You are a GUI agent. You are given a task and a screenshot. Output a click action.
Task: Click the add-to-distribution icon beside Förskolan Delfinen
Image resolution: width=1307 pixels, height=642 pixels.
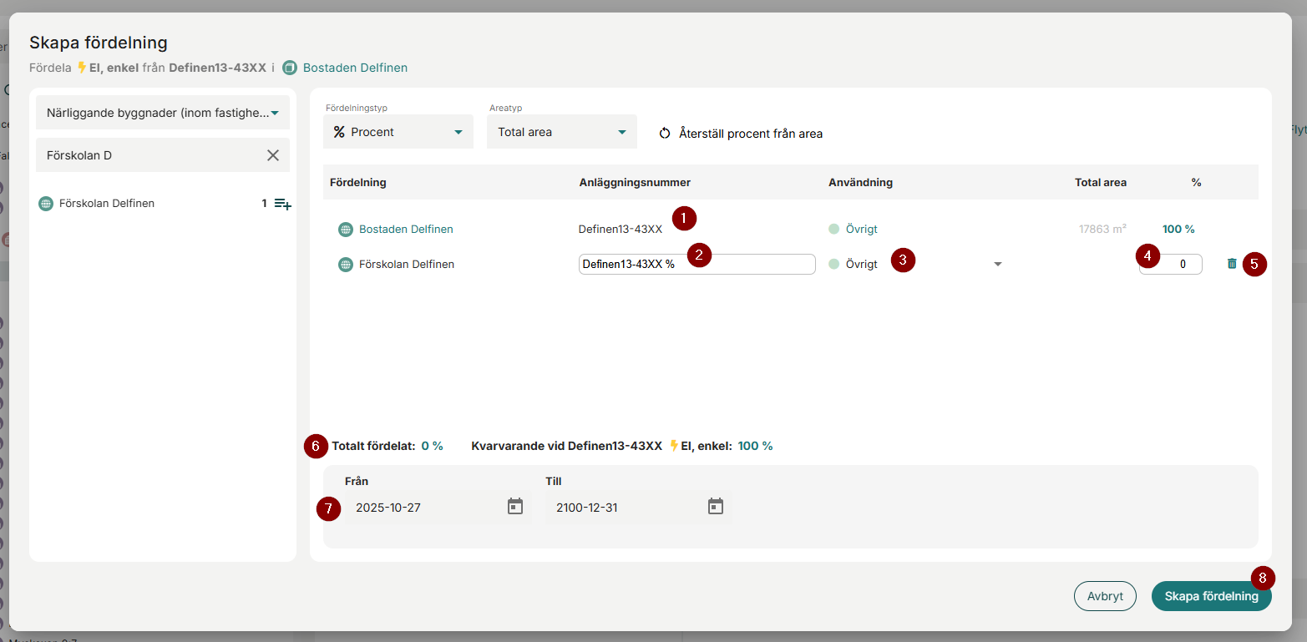283,204
